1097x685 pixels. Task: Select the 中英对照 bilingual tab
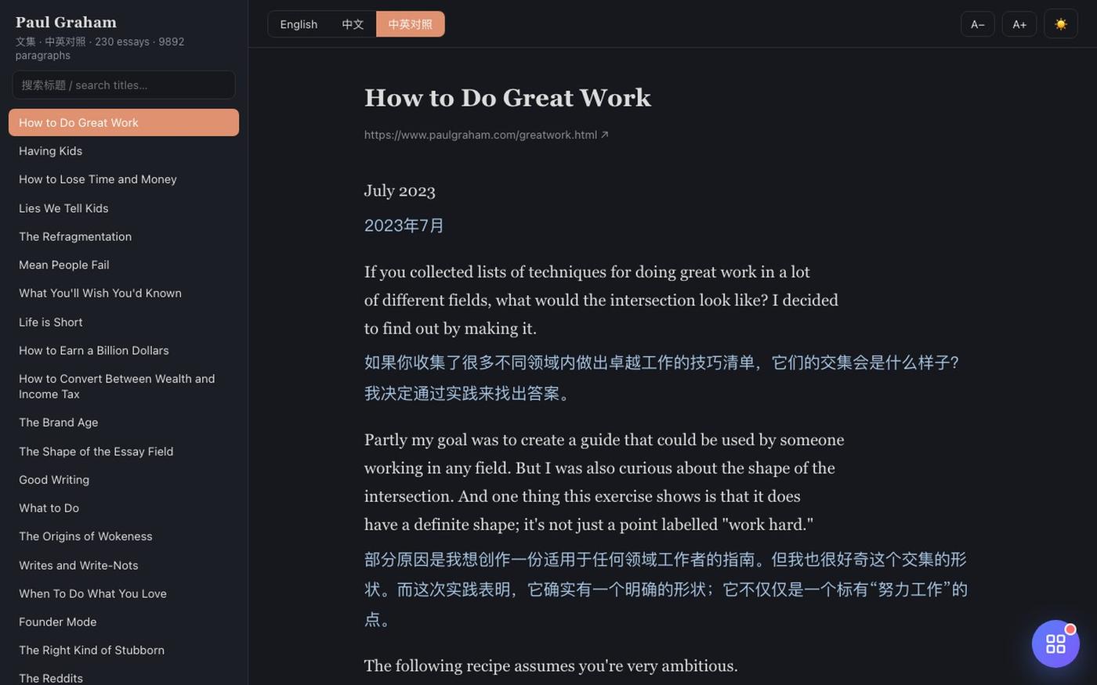coord(410,24)
